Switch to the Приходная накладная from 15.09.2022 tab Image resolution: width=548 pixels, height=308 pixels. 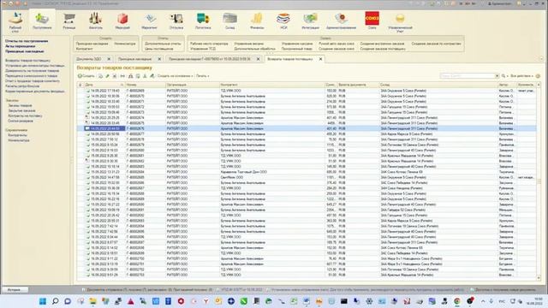pos(210,59)
